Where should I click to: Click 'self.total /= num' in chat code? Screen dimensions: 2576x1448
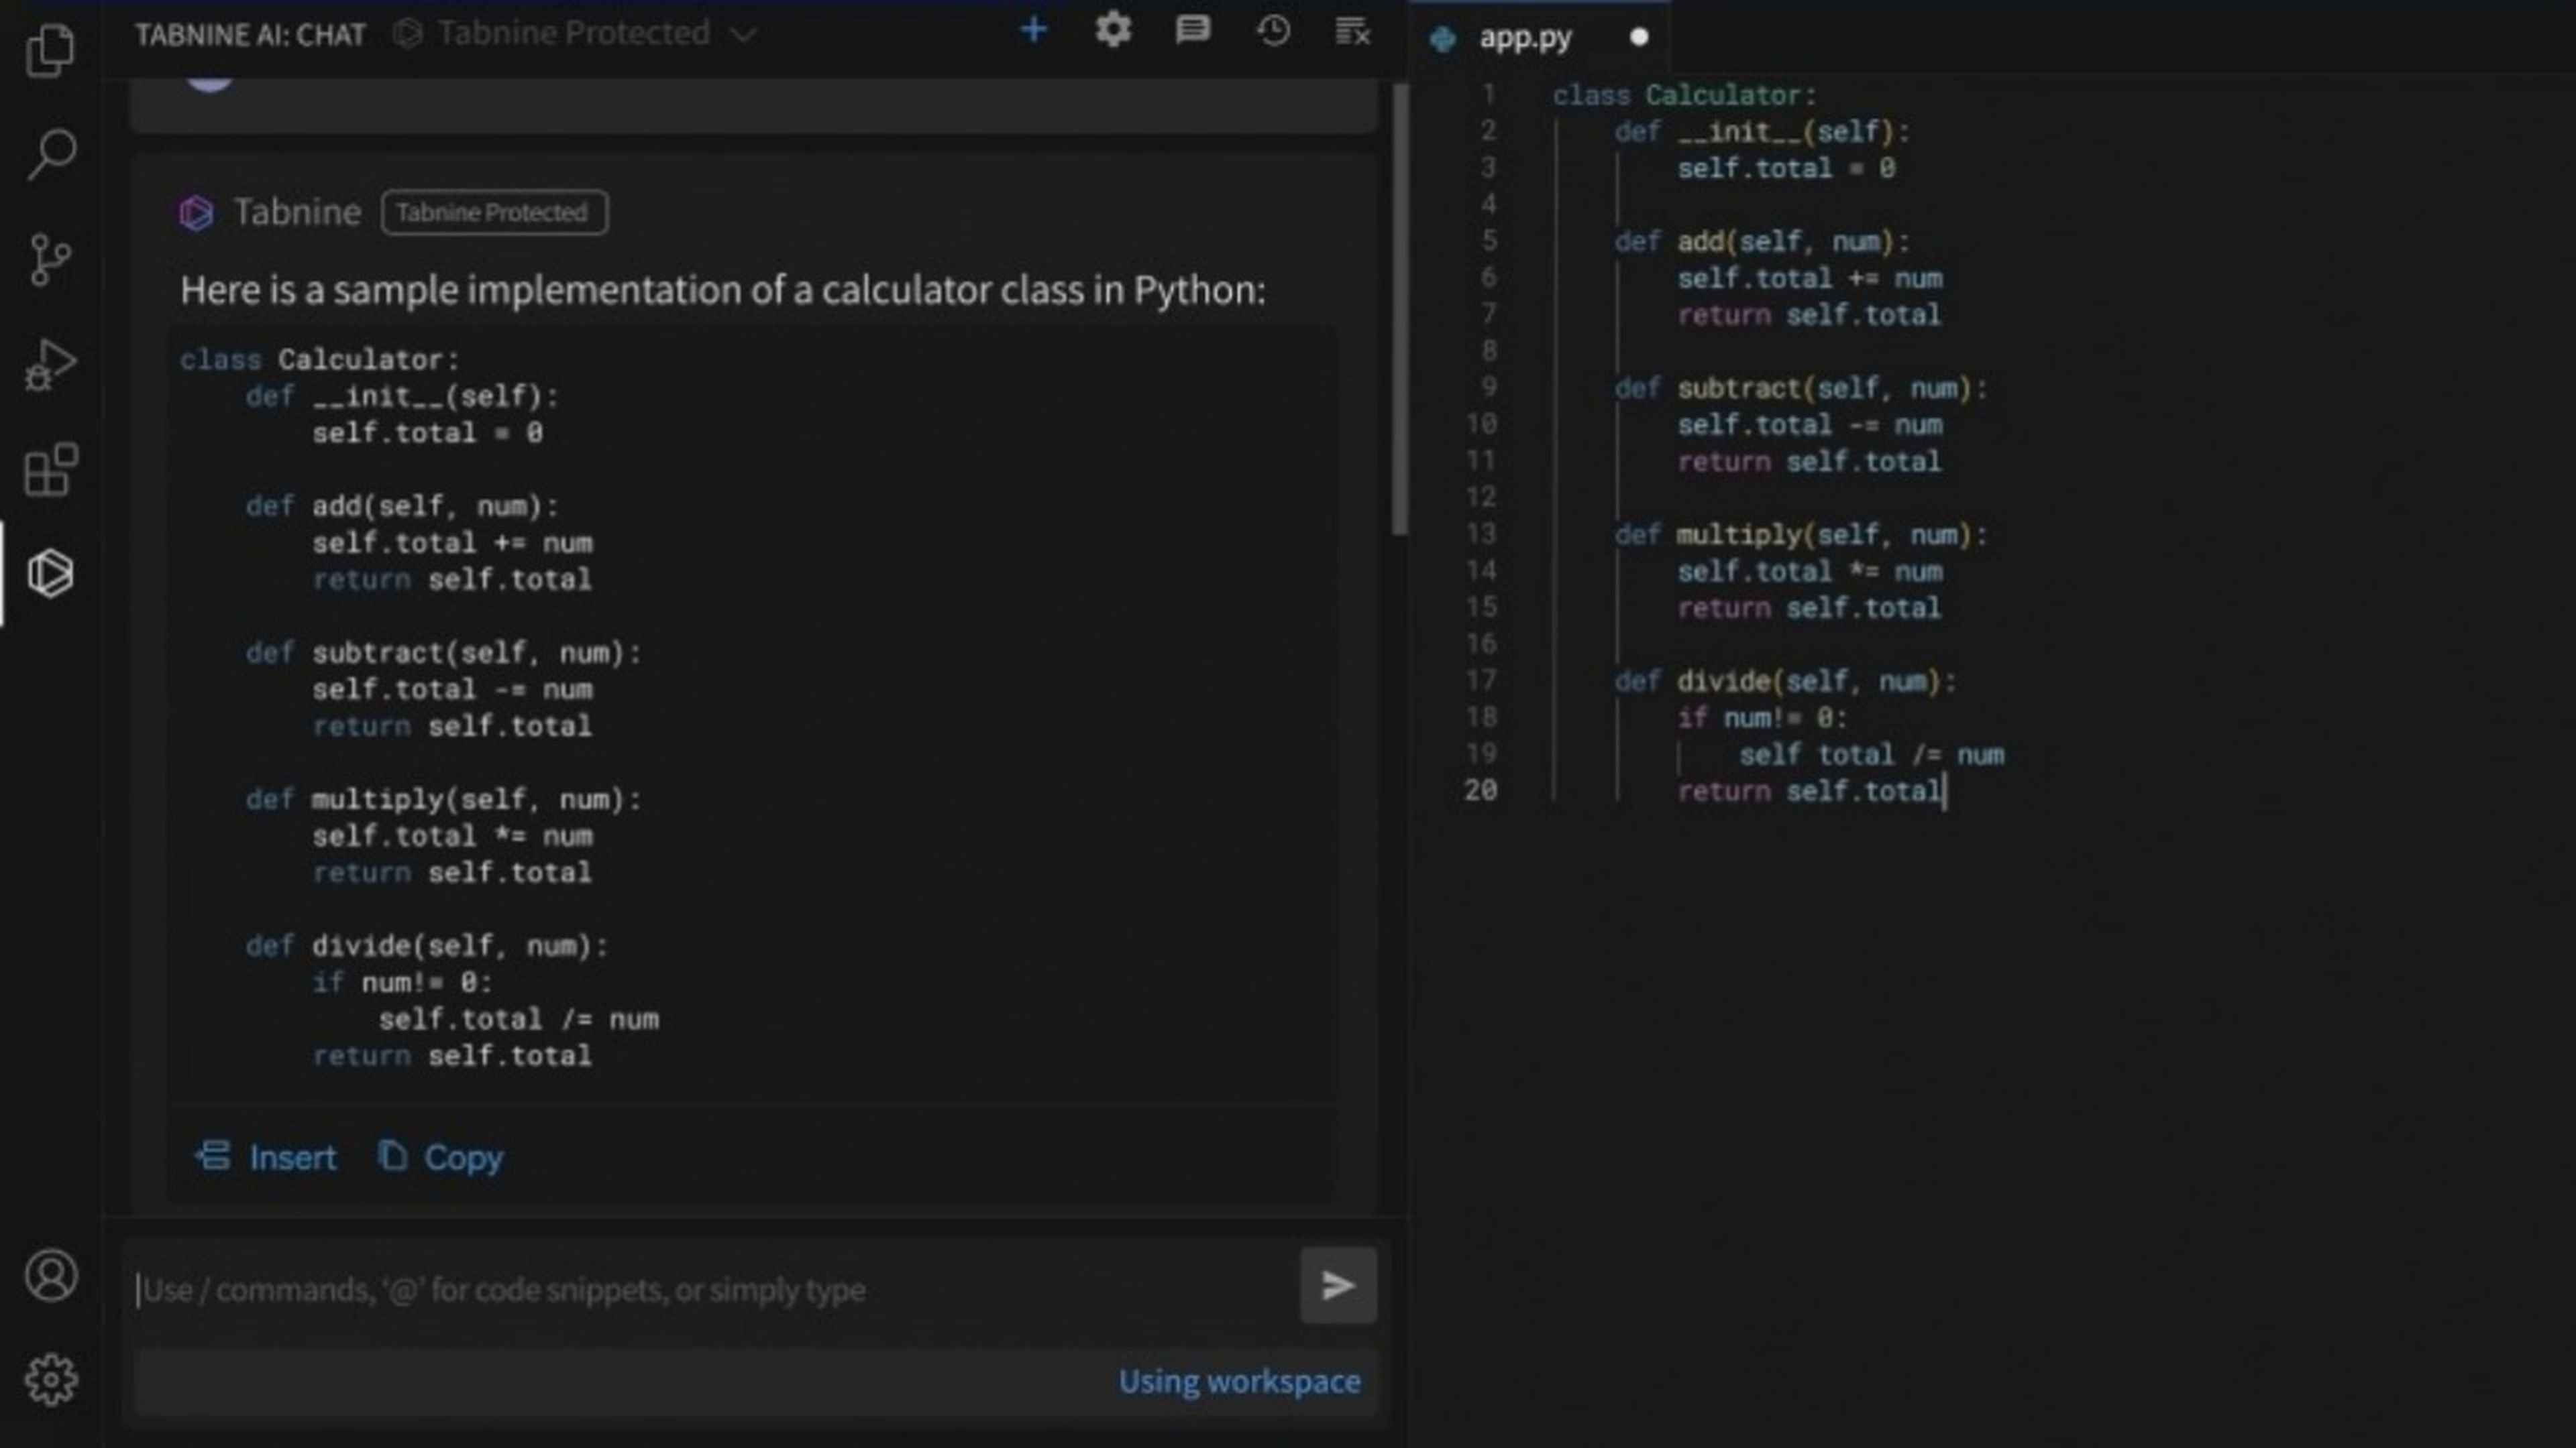pyautogui.click(x=518, y=1019)
